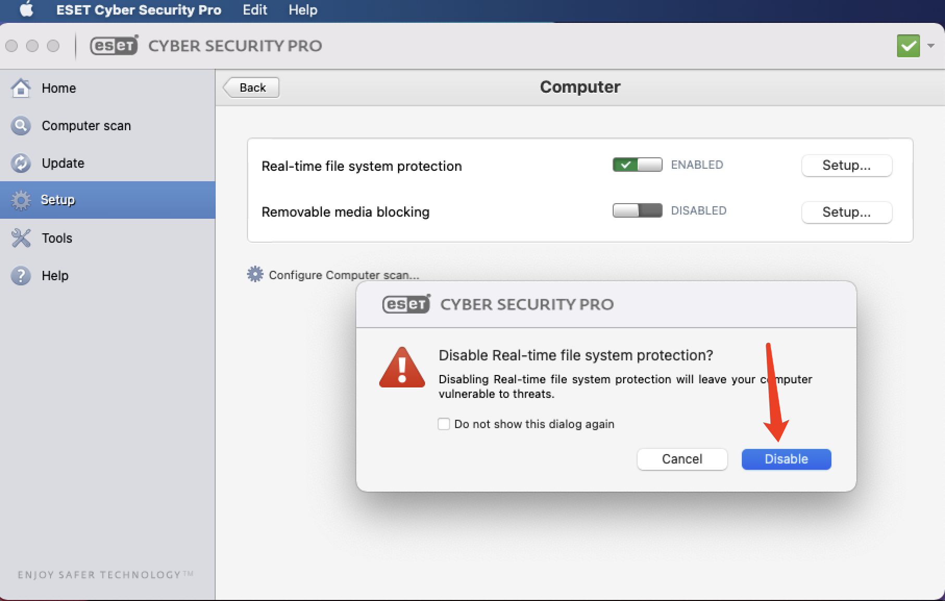The image size is (945, 601).
Task: Open ESET Cyber Security Pro app menu
Action: (139, 10)
